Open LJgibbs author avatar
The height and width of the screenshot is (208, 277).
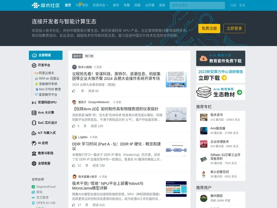coord(74,137)
